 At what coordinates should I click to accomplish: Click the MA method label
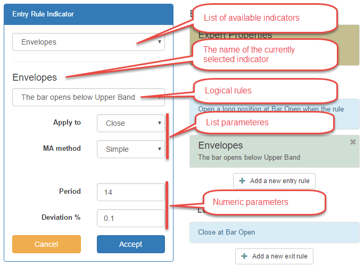pos(62,149)
